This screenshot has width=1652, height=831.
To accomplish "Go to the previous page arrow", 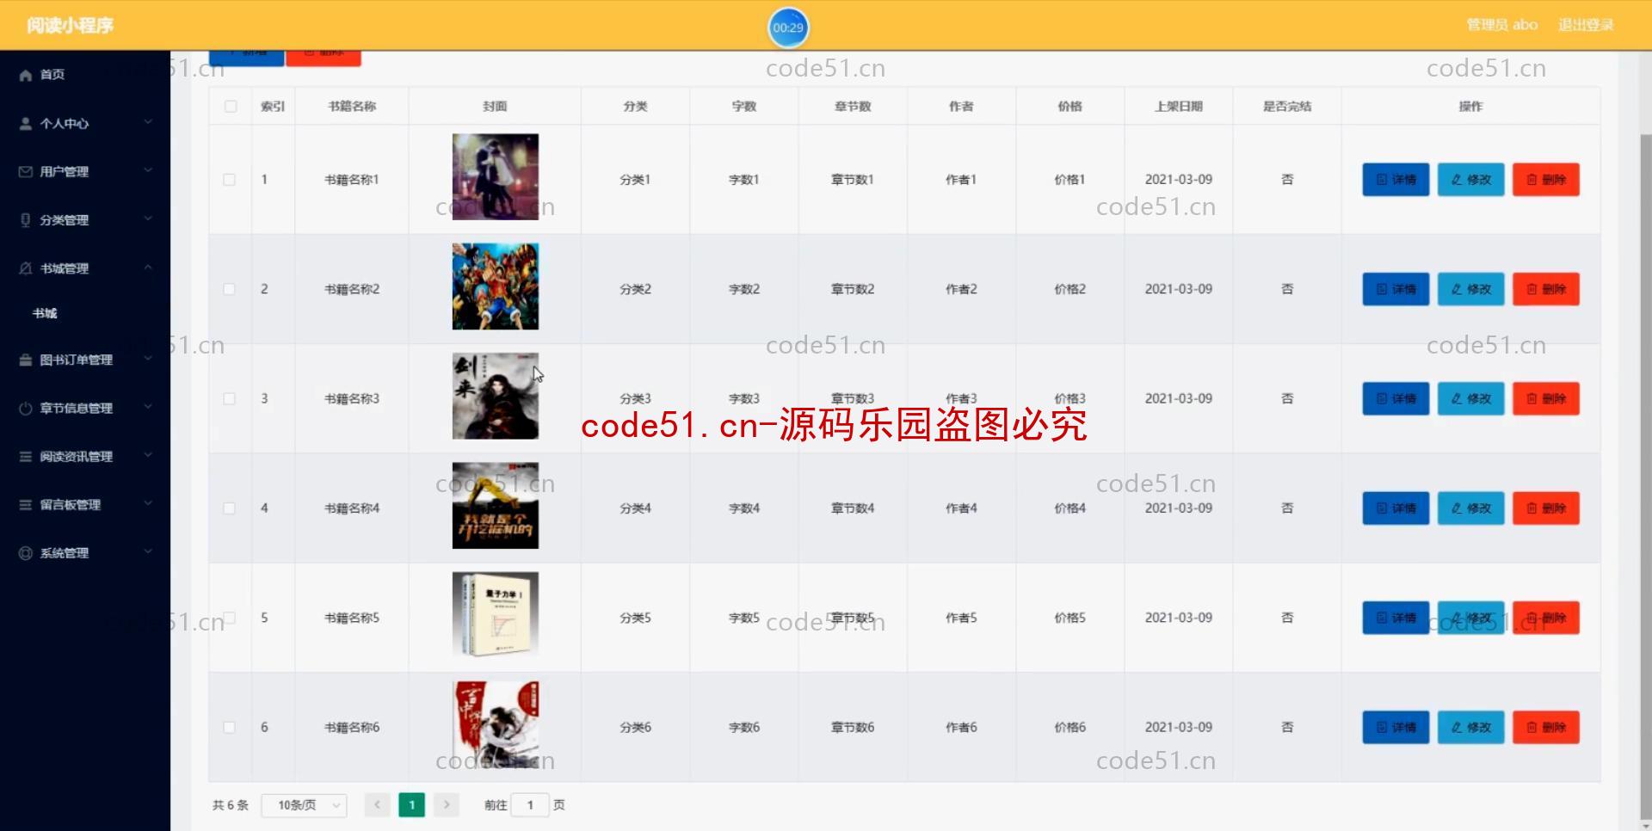I will click(377, 804).
